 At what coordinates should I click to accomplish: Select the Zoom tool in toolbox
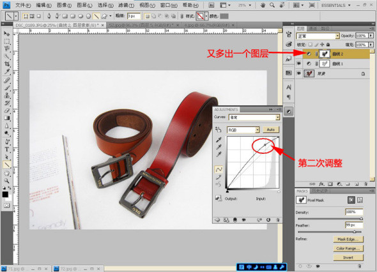pos(7,181)
